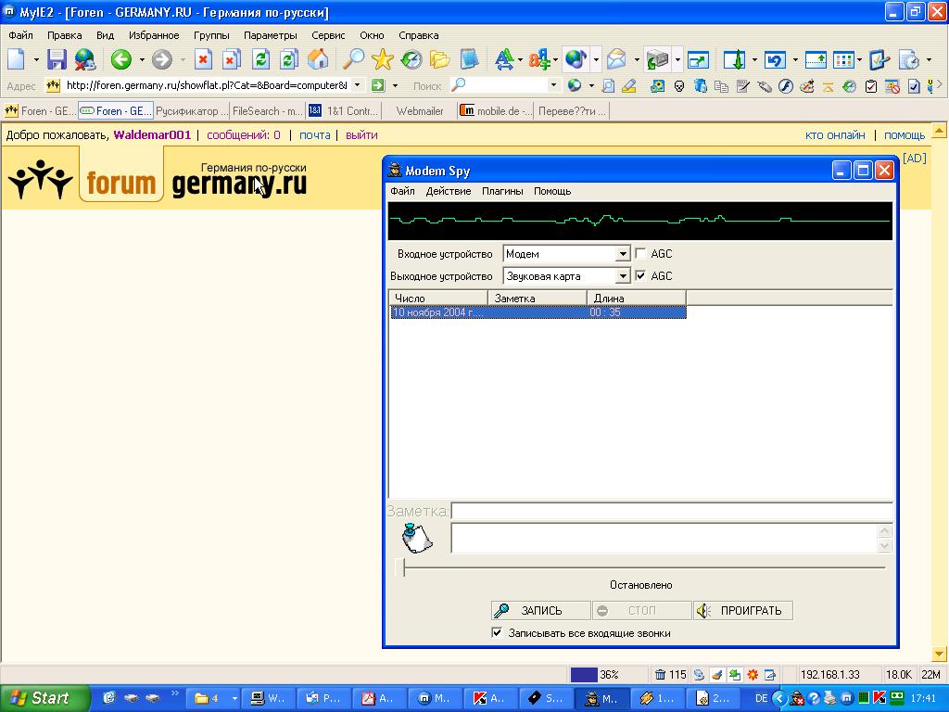Image resolution: width=949 pixels, height=712 pixels.
Task: Click the highlighter pen icon near search
Action: 629,86
